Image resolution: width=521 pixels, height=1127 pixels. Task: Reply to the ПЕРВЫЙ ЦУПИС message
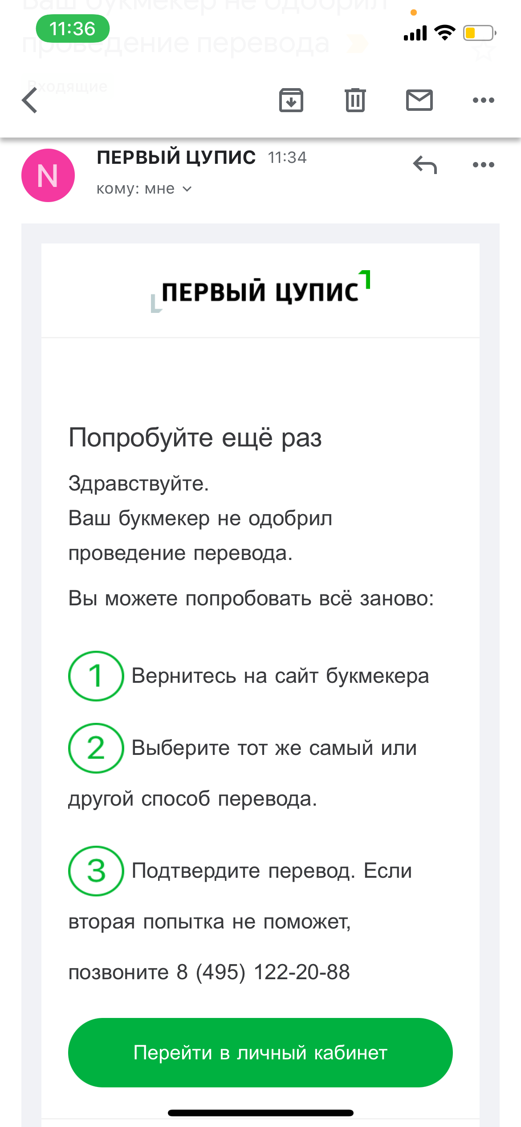click(x=425, y=165)
